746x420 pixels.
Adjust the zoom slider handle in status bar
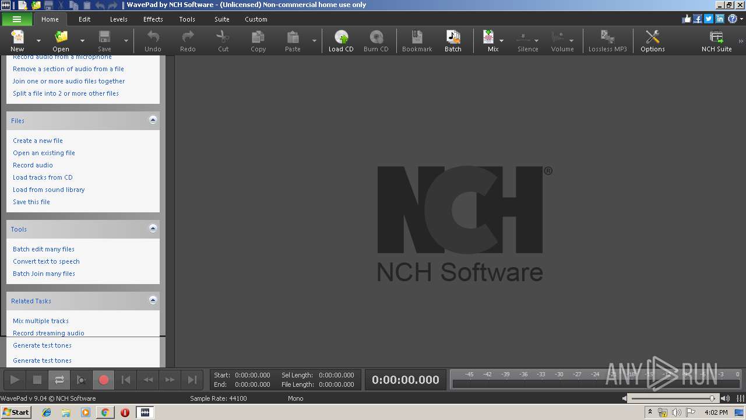[x=712, y=398]
